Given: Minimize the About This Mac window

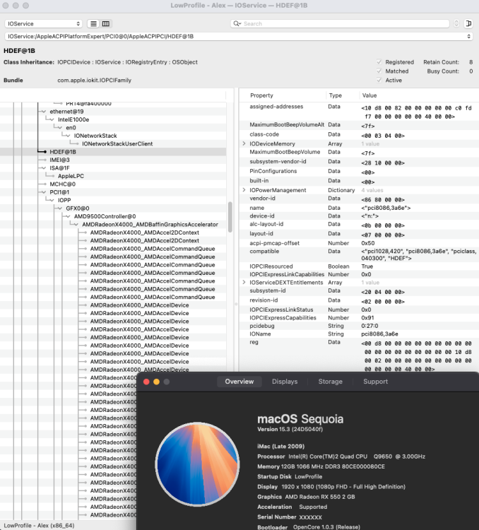Looking at the screenshot, I should tap(157, 382).
